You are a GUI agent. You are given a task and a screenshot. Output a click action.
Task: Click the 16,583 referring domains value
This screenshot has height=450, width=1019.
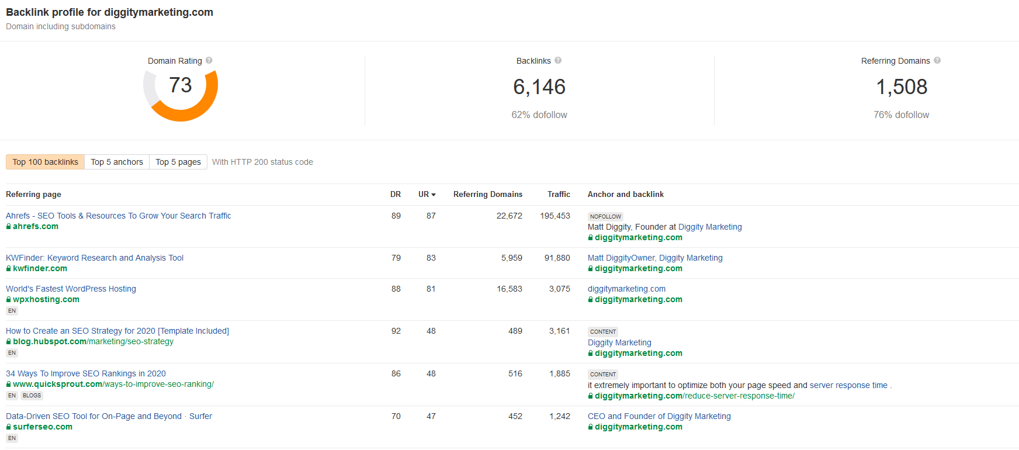[509, 289]
